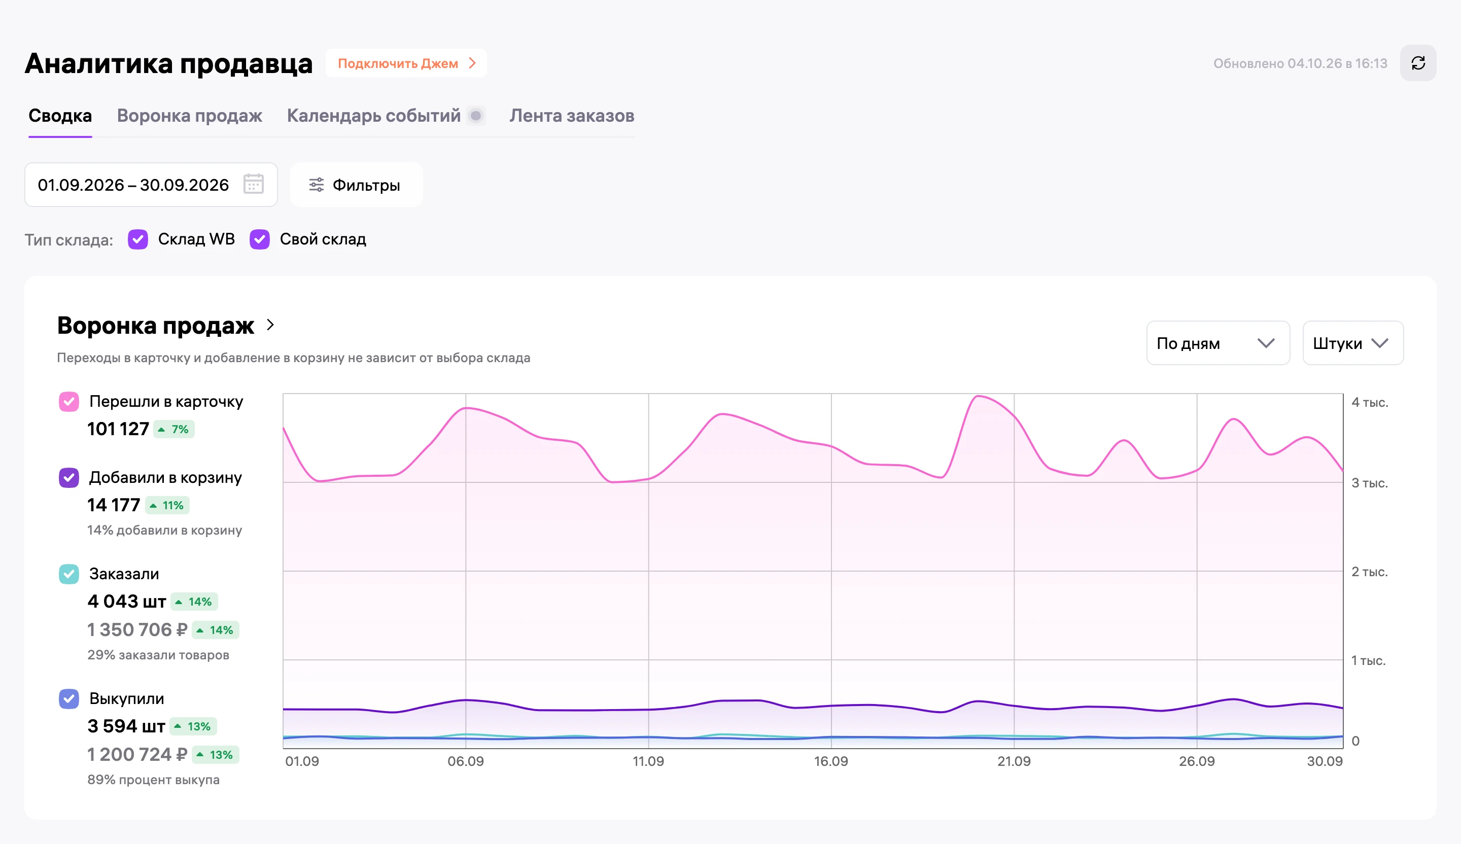
Task: Click the indicator dot by Календарь событий
Action: pos(476,116)
